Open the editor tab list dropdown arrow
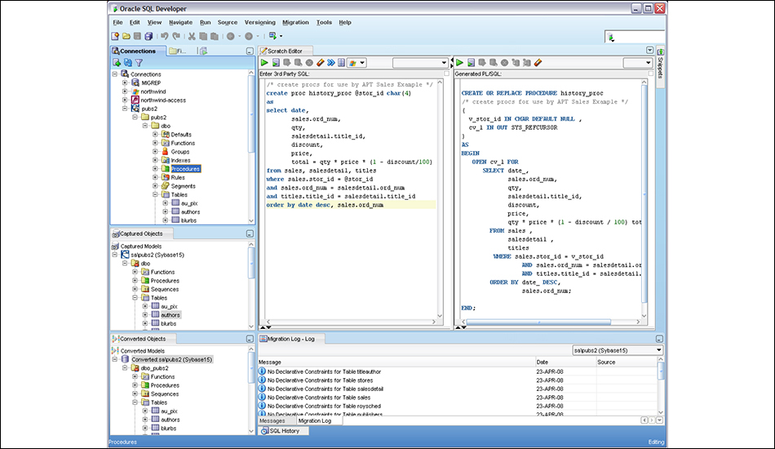Viewport: 775px width, 449px height. pyautogui.click(x=649, y=51)
